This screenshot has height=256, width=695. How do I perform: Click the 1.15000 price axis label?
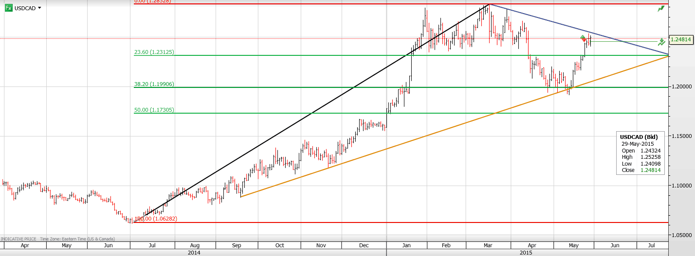pyautogui.click(x=682, y=136)
